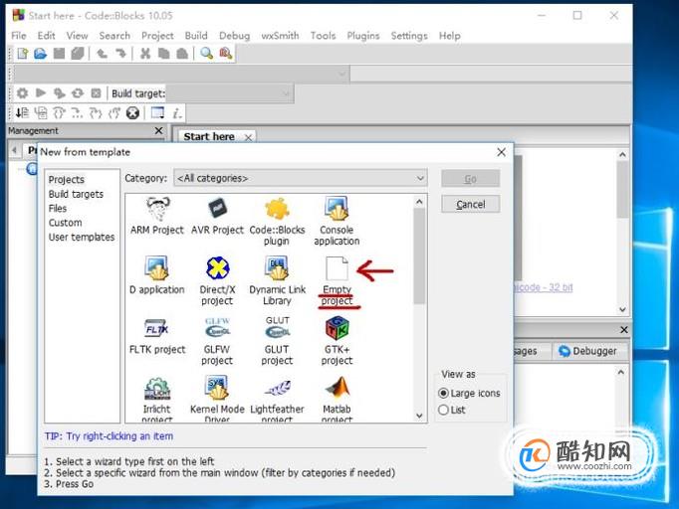Open the wxSmith menu
This screenshot has height=509, width=679.
click(x=280, y=36)
